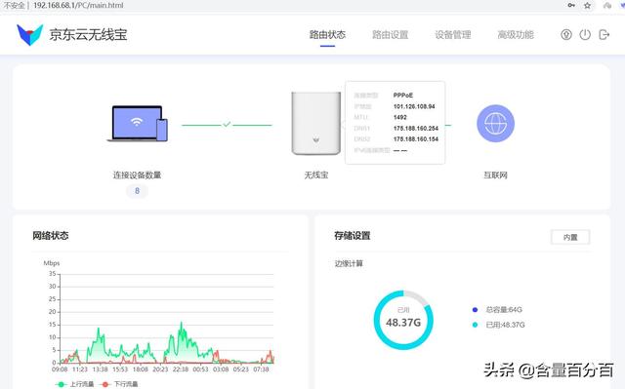Toggle the 下行流量 chart legend
Viewport: 625px width, 389px height.
(119, 384)
